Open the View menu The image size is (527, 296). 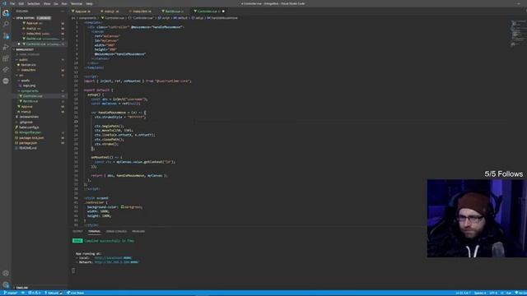[47, 3]
